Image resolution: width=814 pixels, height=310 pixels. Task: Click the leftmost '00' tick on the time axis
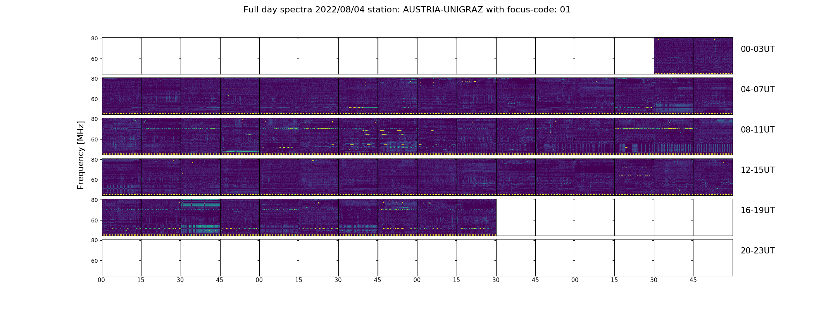[x=102, y=280]
